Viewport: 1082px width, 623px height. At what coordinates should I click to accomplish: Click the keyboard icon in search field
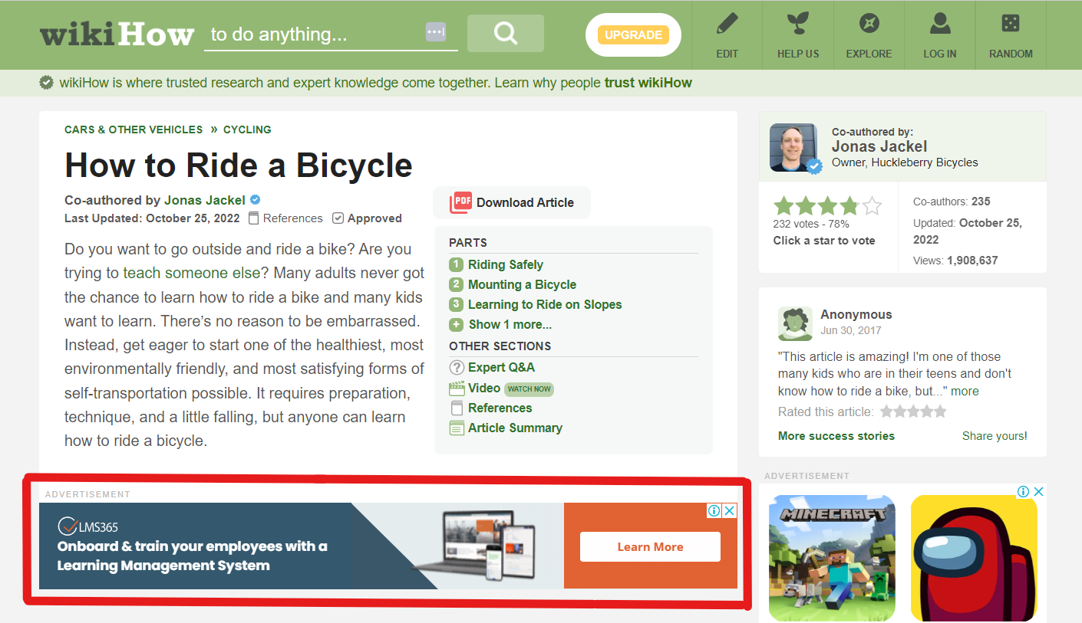click(x=436, y=33)
